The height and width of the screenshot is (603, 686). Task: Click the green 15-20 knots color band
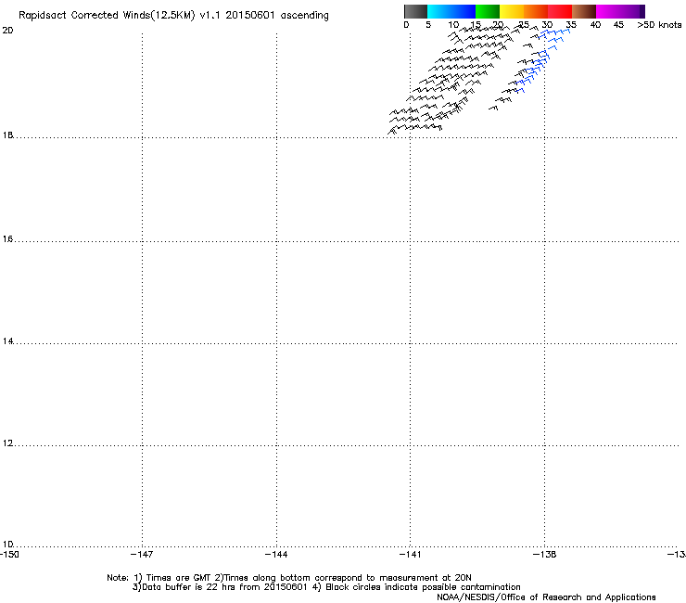[x=488, y=11]
